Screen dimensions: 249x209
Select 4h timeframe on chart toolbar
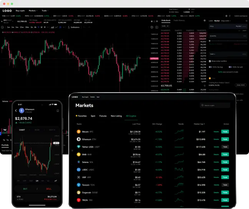click(x=35, y=27)
